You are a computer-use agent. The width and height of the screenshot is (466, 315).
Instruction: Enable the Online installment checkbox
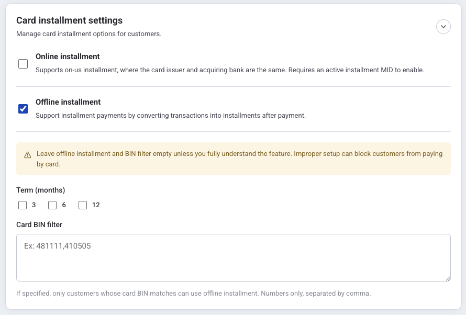[x=23, y=64]
